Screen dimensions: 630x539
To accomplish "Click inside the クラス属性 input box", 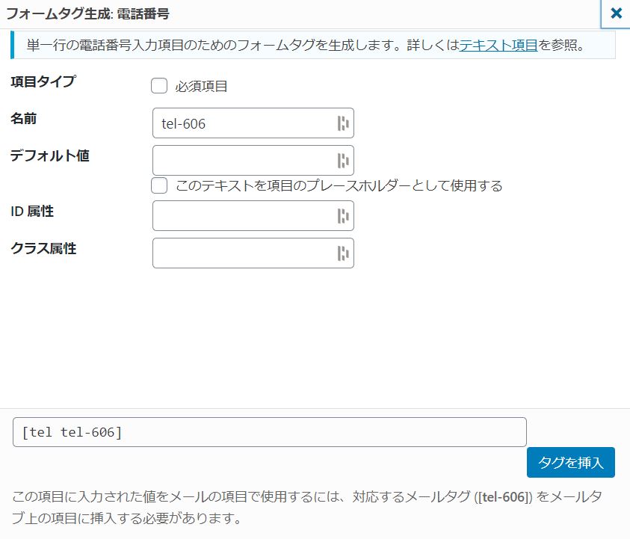I will (243, 253).
